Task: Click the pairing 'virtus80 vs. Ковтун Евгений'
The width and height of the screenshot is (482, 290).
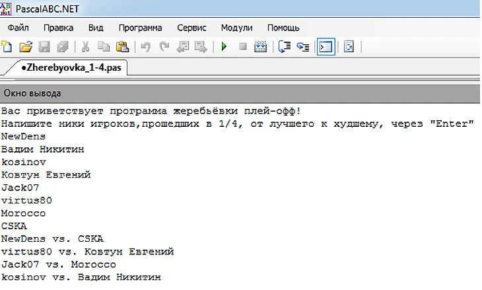Action: 88,252
